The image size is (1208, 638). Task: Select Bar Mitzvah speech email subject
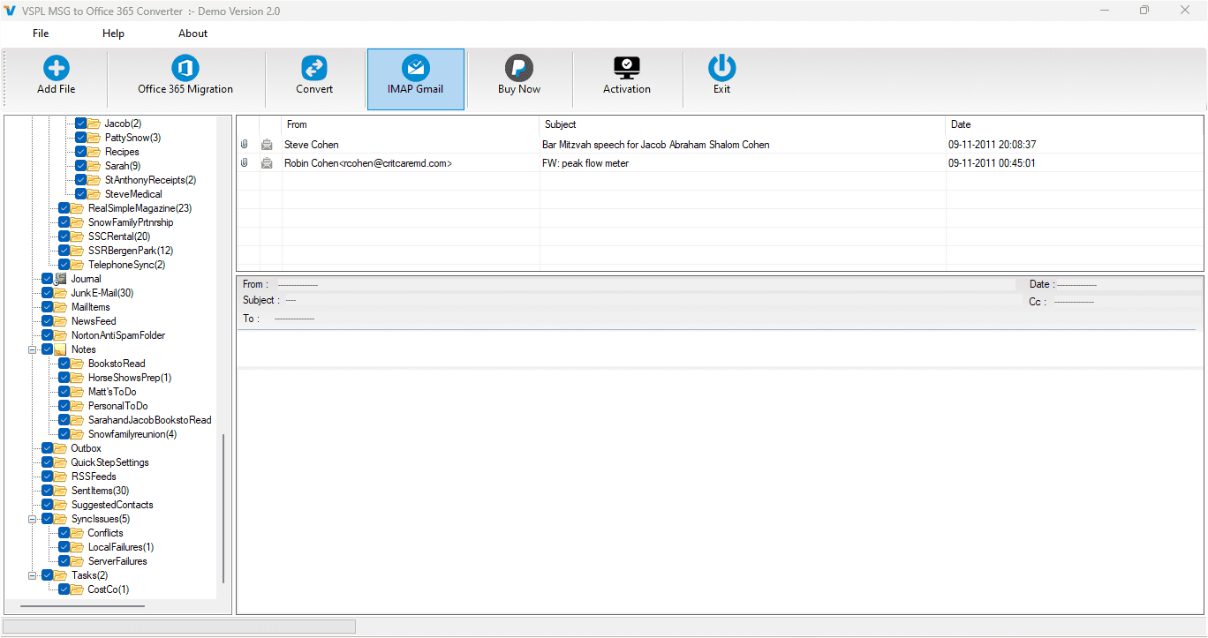click(655, 145)
